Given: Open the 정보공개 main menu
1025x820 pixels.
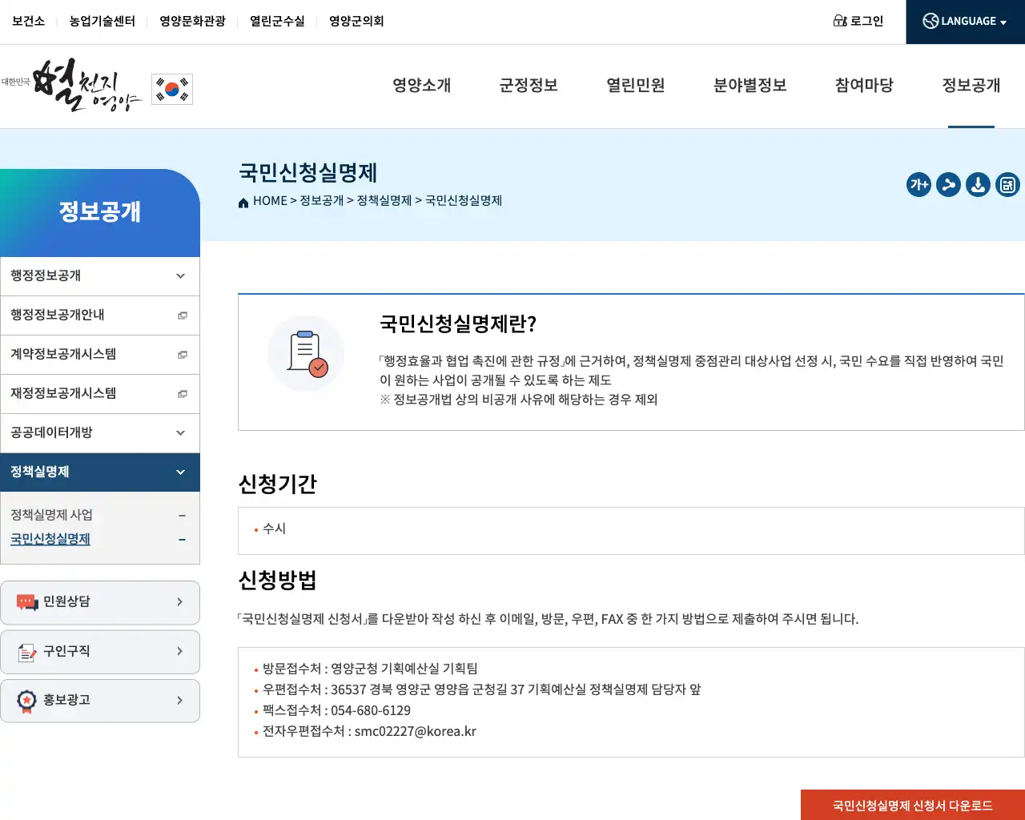Looking at the screenshot, I should click(x=971, y=86).
